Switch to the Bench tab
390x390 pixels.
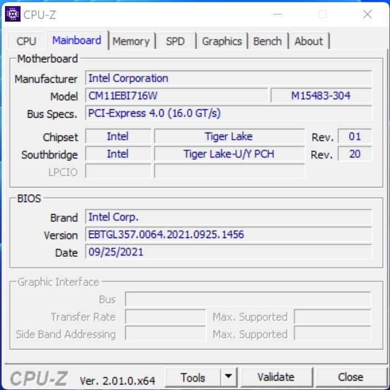click(x=267, y=41)
